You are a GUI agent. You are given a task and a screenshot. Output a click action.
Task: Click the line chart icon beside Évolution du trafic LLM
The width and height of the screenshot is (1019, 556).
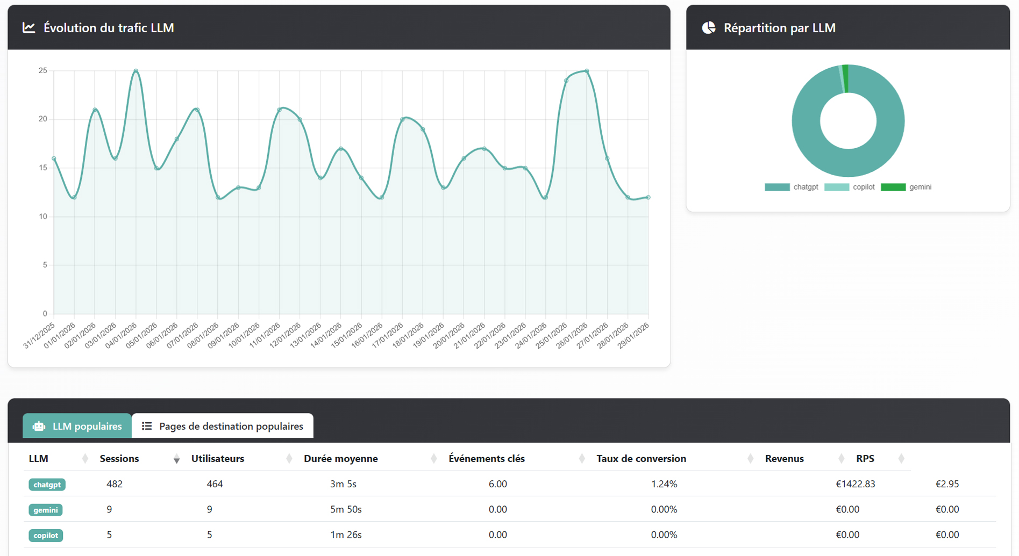click(28, 27)
